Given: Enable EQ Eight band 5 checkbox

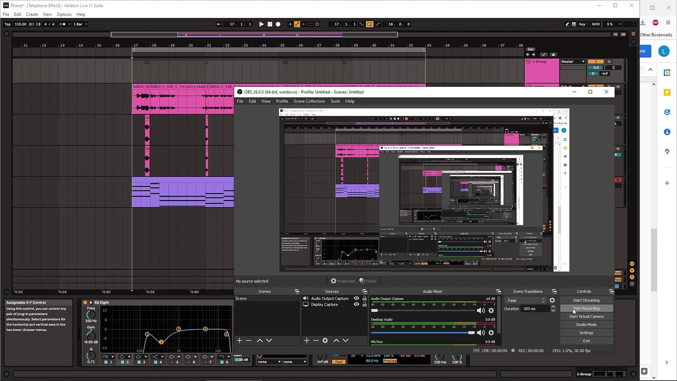Looking at the screenshot, I should coord(172,362).
